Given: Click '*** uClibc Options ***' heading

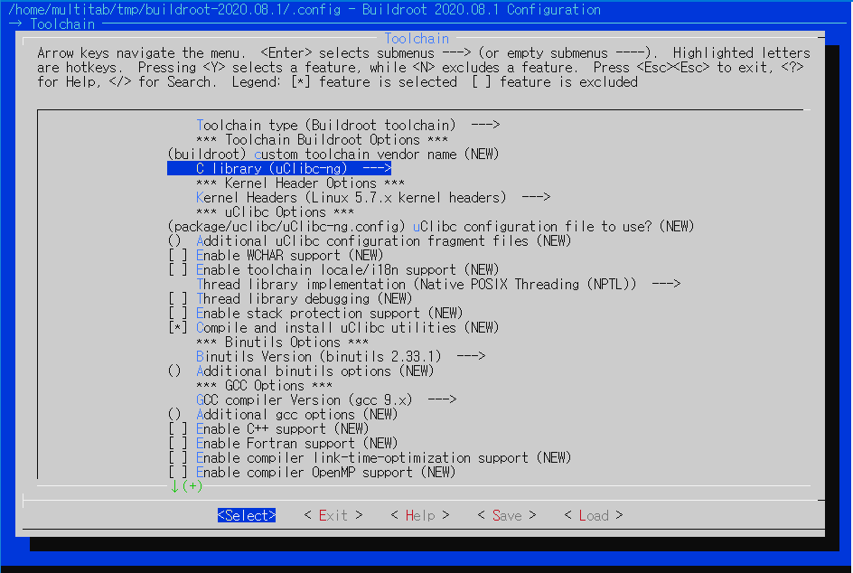Looking at the screenshot, I should click(276, 212).
